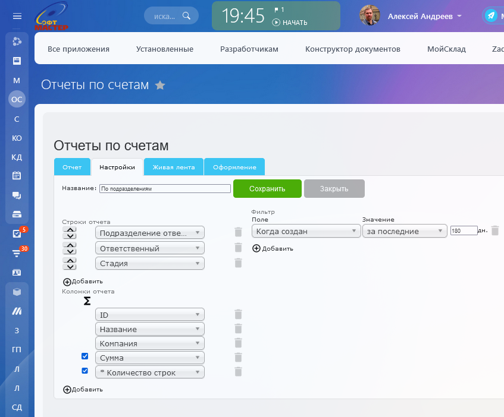Open the Ответственный row dropdown

(150, 248)
